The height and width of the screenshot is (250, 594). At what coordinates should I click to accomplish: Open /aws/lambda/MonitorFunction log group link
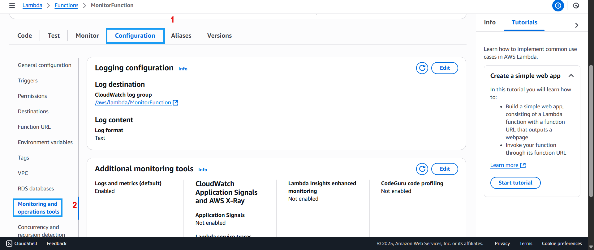pos(133,102)
